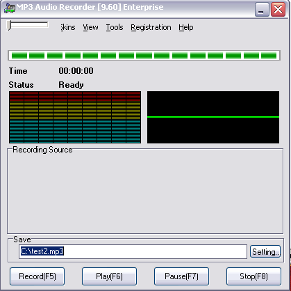This screenshot has height=291, width=291.
Task: Open the Tools menu
Action: coord(115,27)
